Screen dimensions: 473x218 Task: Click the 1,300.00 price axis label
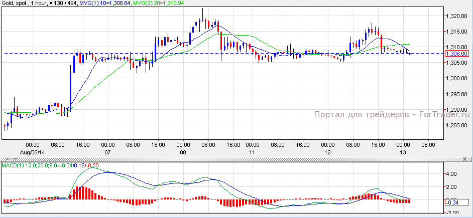pos(456,78)
